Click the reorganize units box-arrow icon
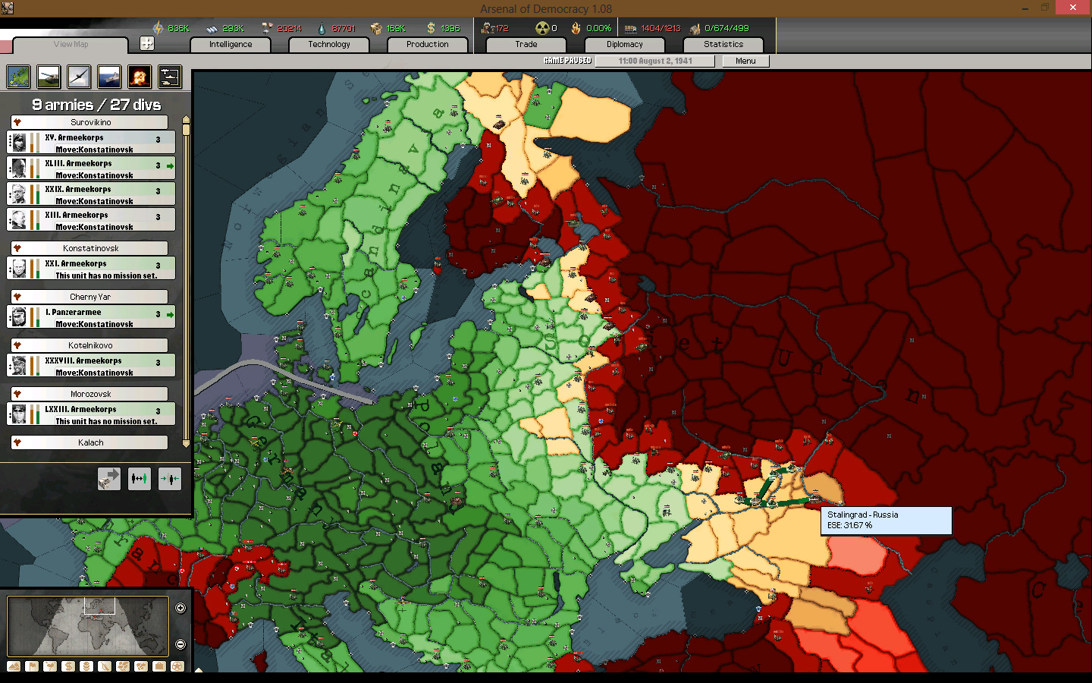Viewport: 1092px width, 683px height. (109, 479)
